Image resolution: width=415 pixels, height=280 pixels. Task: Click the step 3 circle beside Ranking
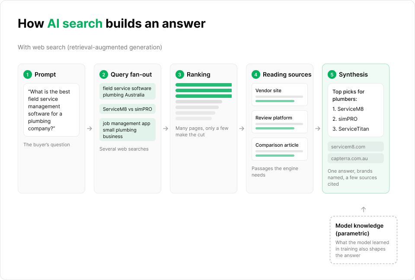coord(180,74)
